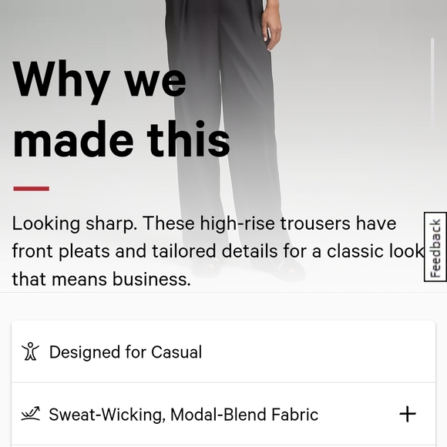
Task: Click the partially visible row below Sweat-Wicking
Action: click(223, 446)
